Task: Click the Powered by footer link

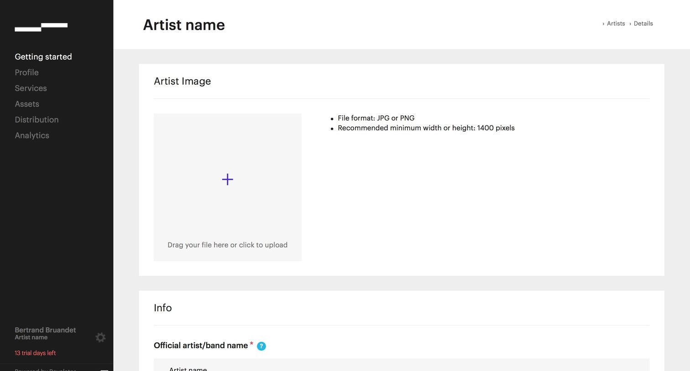Action: click(x=45, y=369)
